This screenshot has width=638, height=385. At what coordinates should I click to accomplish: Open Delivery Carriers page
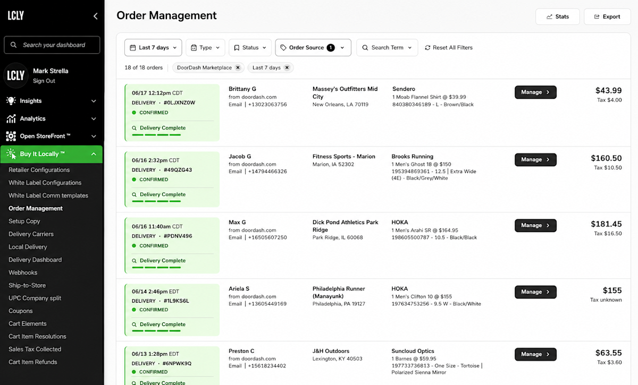(x=31, y=234)
